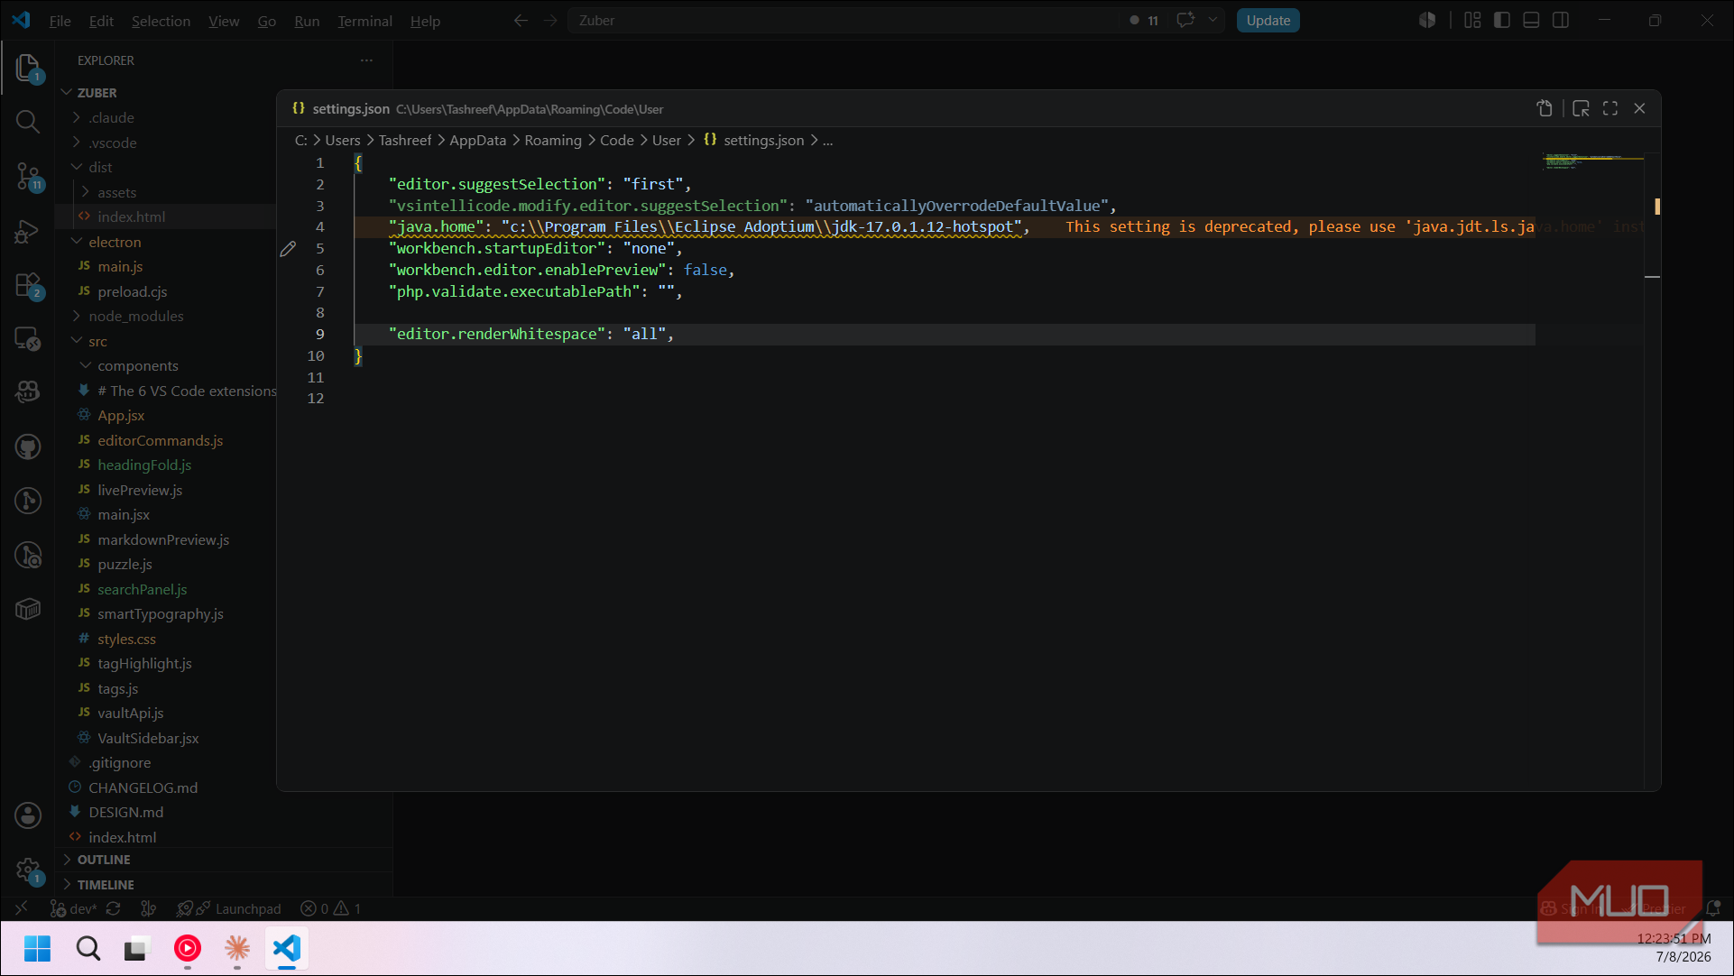This screenshot has width=1734, height=976.
Task: Open the GitLens view in activity bar
Action: tap(28, 501)
